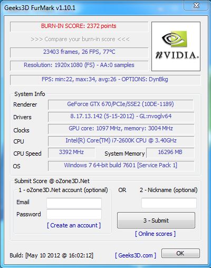The width and height of the screenshot is (211, 268).
Task: Click the FPS: min:22, max:34 statistics text
Action: pyautogui.click(x=105, y=79)
